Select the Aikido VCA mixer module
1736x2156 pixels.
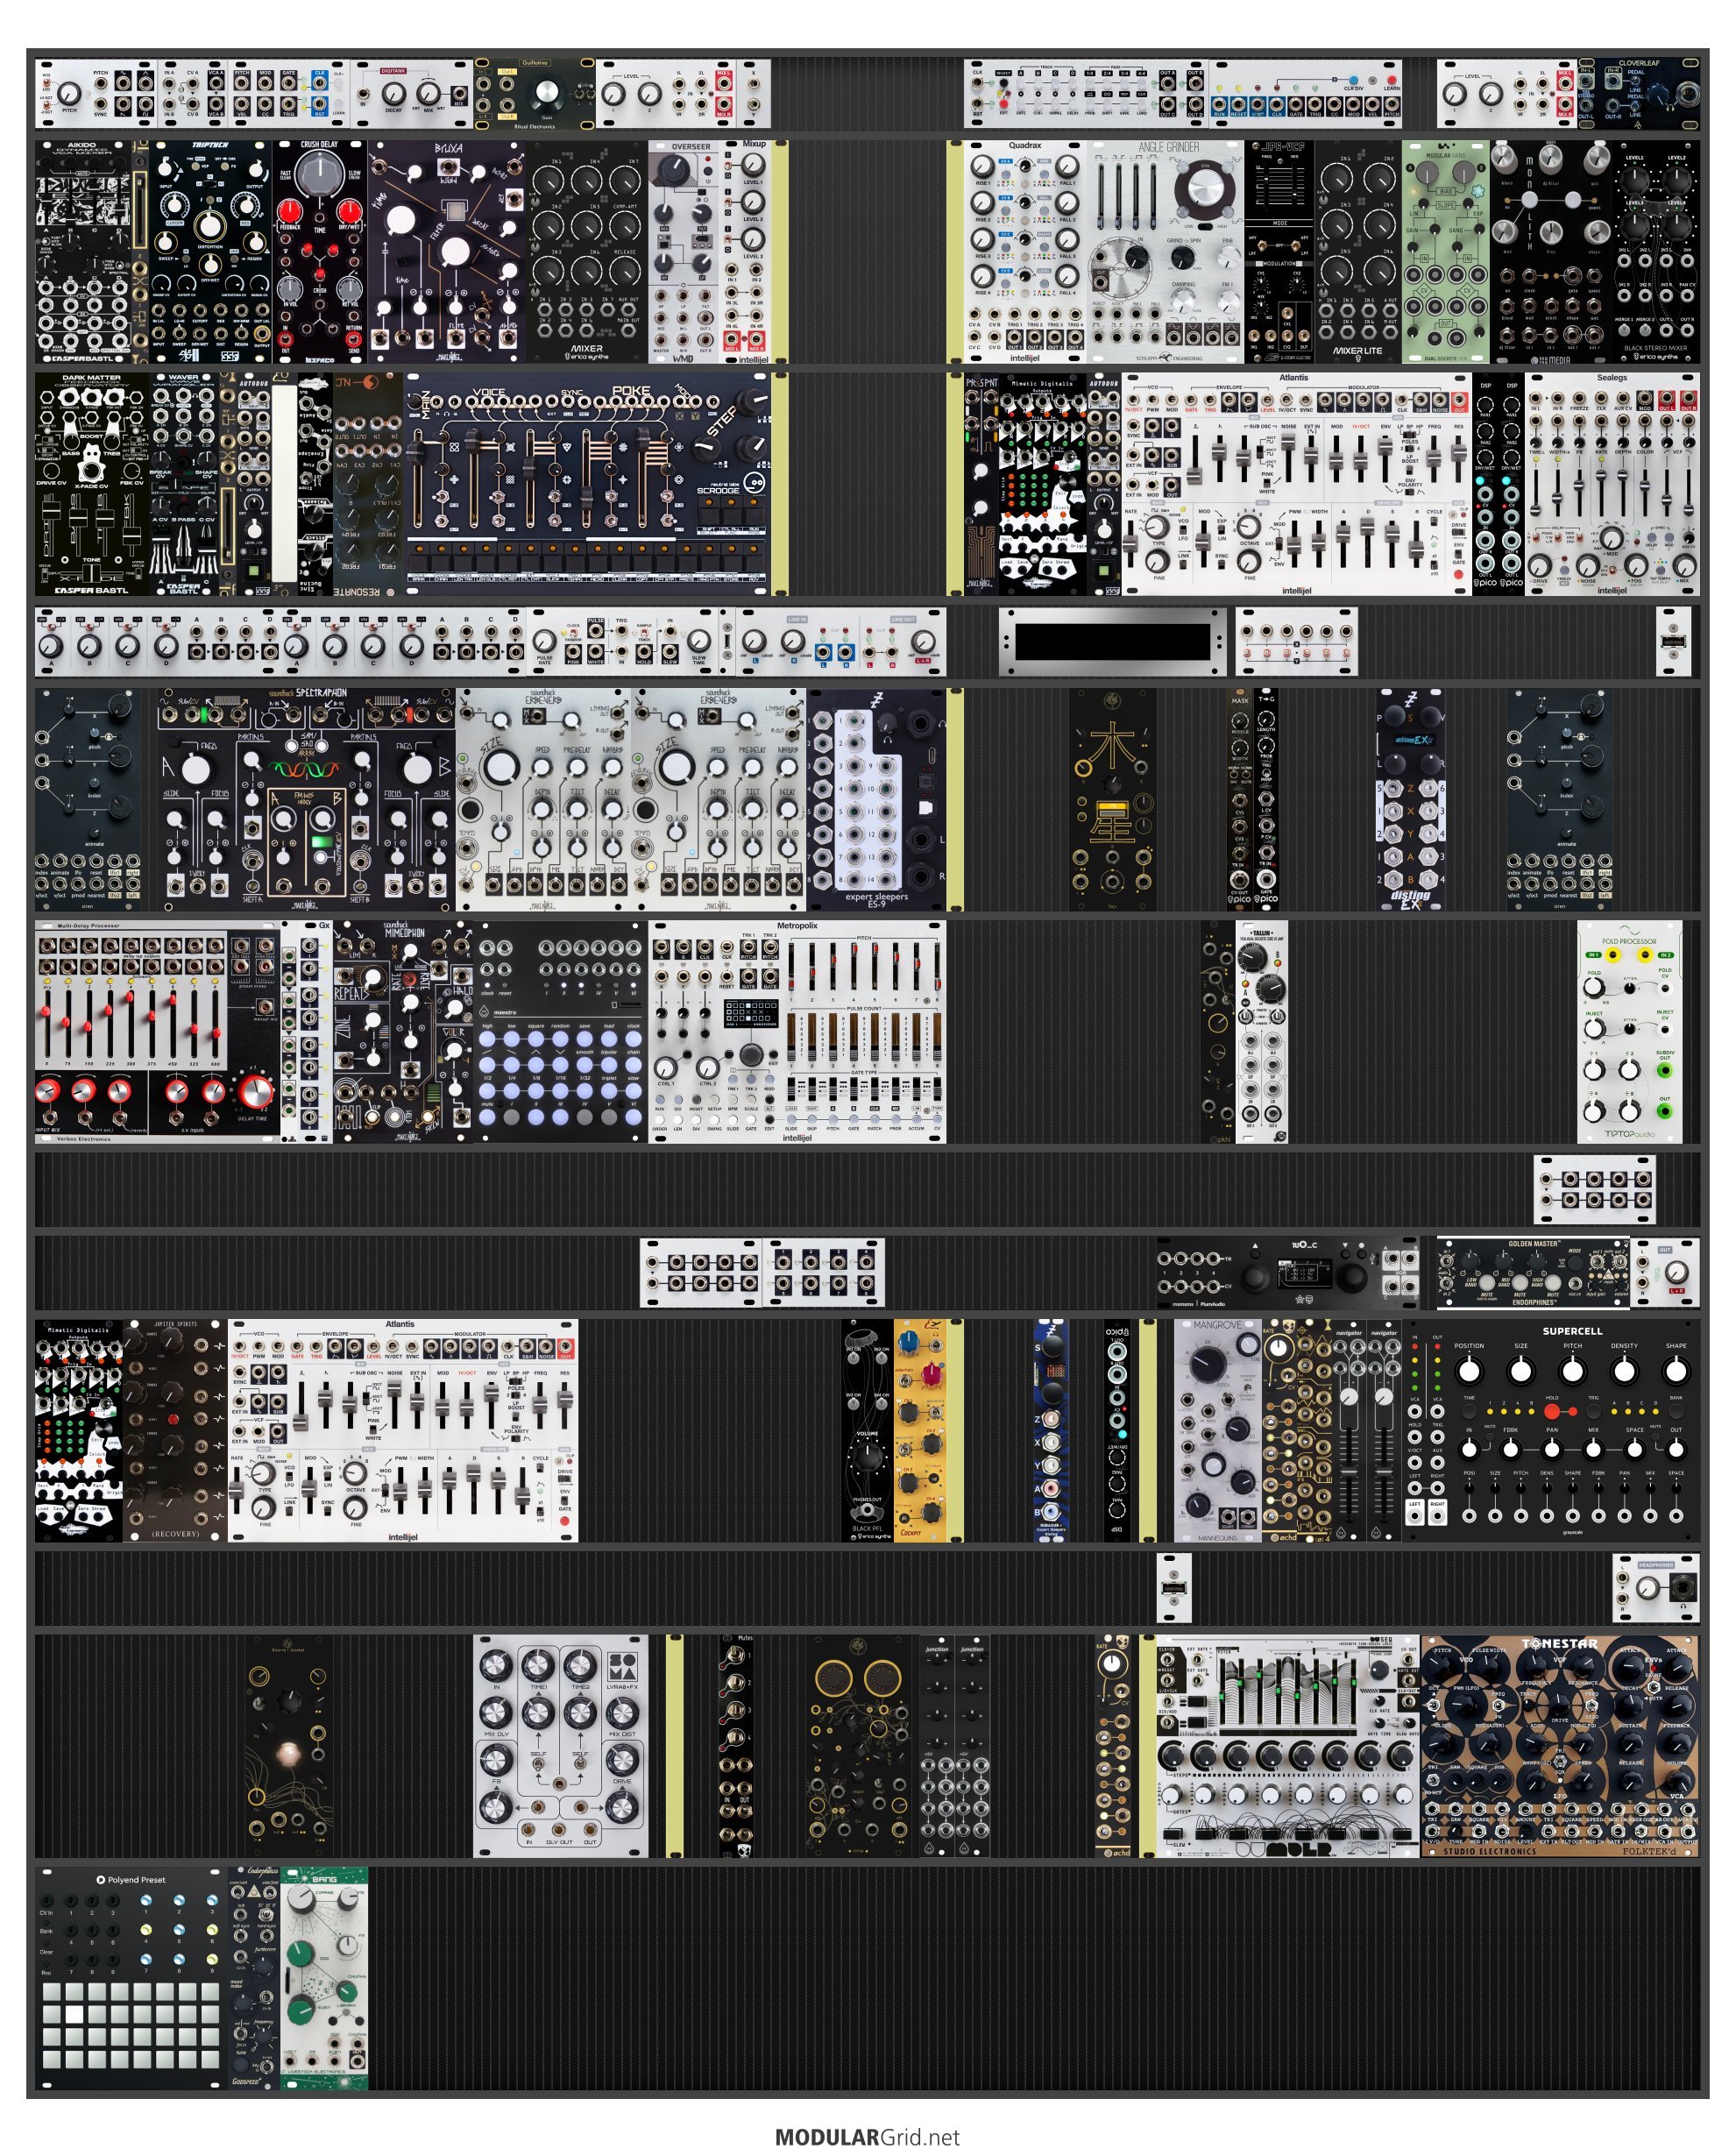click(x=83, y=251)
